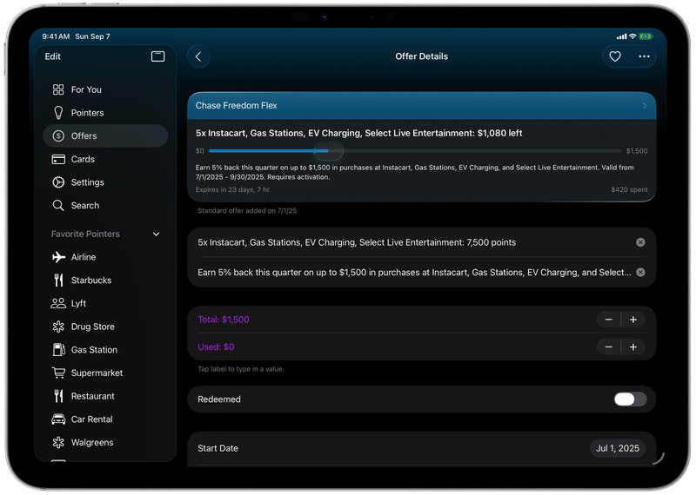Image resolution: width=696 pixels, height=495 pixels.
Task: Tap the back chevron button
Action: tap(198, 56)
